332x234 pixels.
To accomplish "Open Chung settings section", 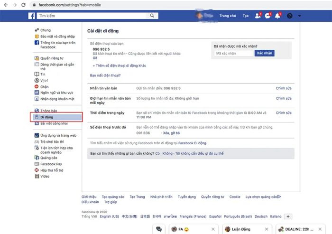I will click(46, 30).
